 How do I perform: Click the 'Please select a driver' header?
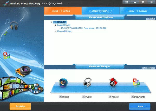(x=101, y=17)
